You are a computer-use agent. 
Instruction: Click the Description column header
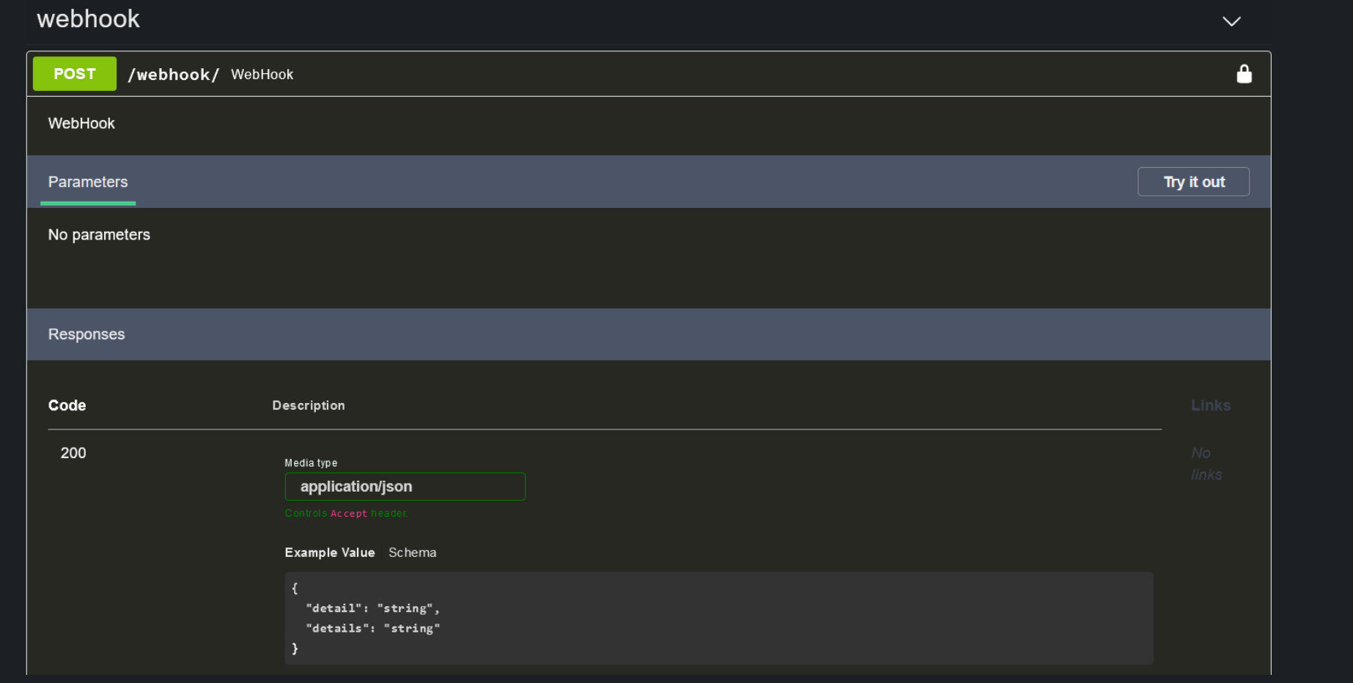308,405
